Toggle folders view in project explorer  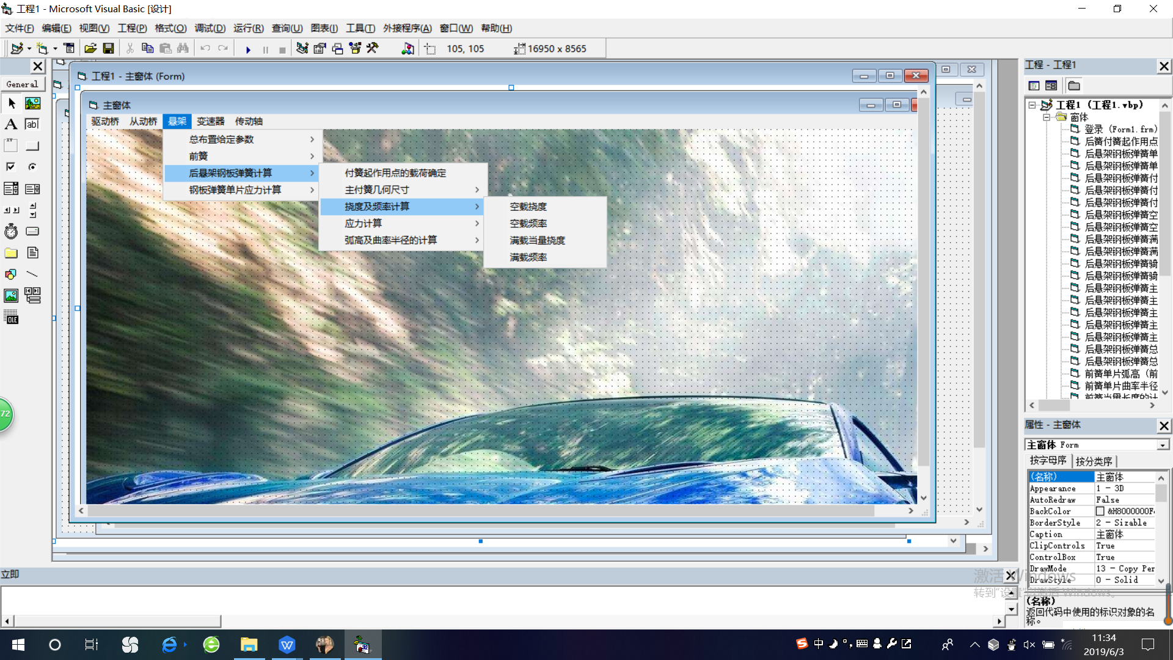[x=1074, y=86]
